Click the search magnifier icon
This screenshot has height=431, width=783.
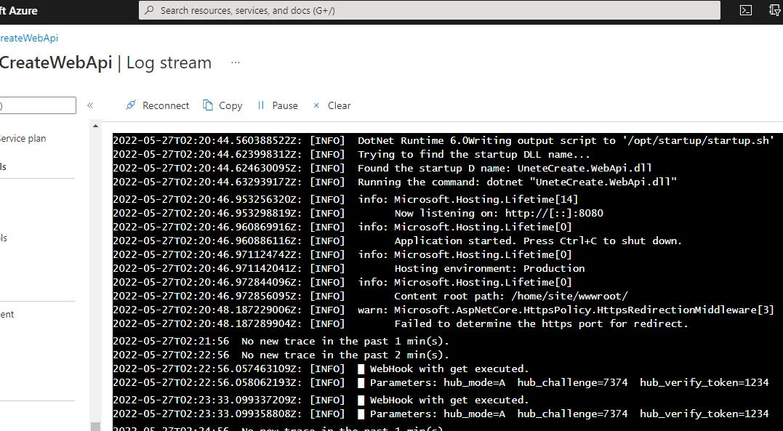point(149,10)
